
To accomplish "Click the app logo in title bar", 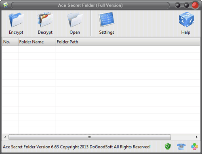I will tap(6, 5).
